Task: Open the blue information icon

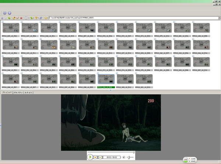Action: pos(10,13)
